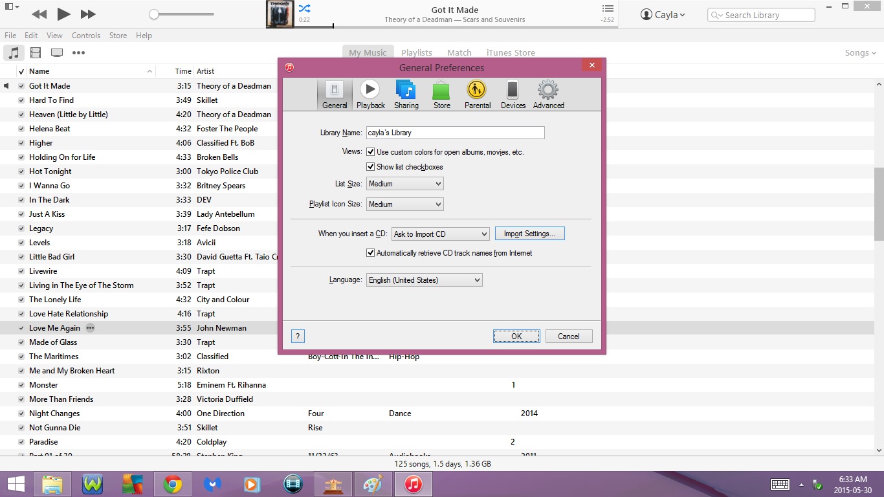Viewport: 884px width, 497px height.
Task: Uncheck the Got It Made song checkbox
Action: [x=21, y=86]
